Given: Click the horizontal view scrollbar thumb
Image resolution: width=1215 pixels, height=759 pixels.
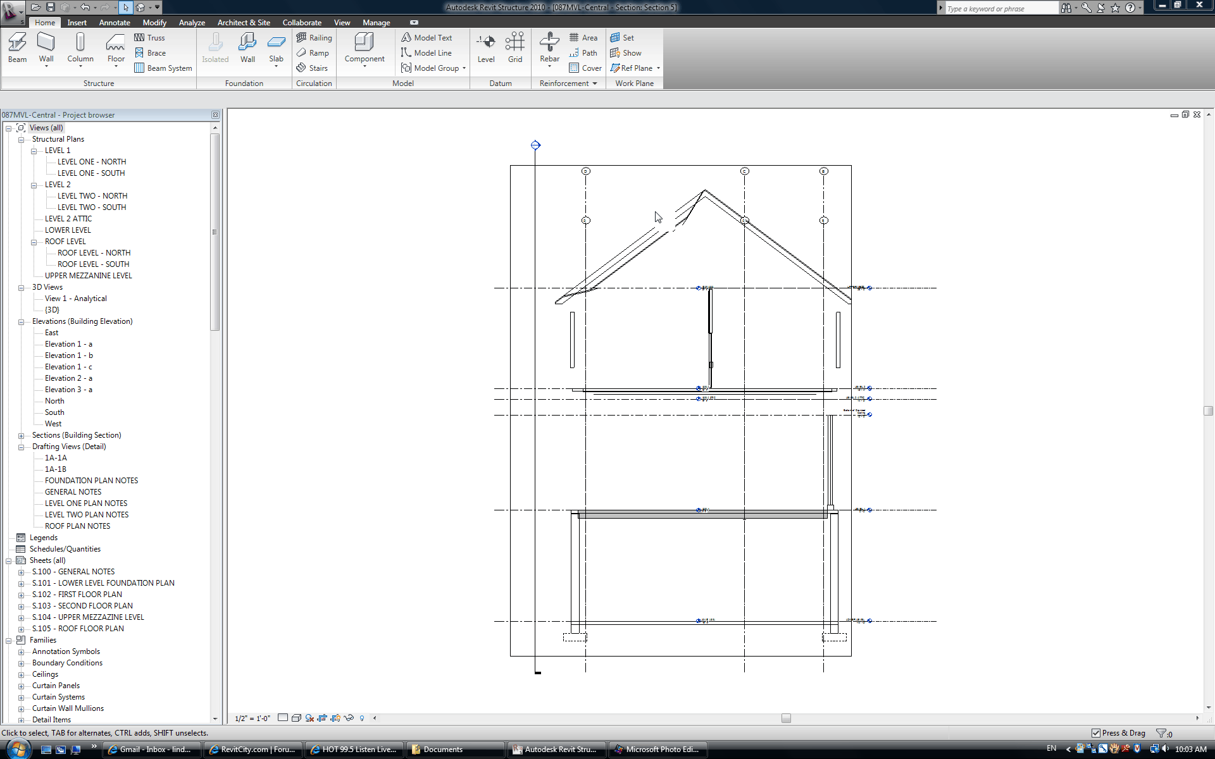Looking at the screenshot, I should tap(786, 718).
